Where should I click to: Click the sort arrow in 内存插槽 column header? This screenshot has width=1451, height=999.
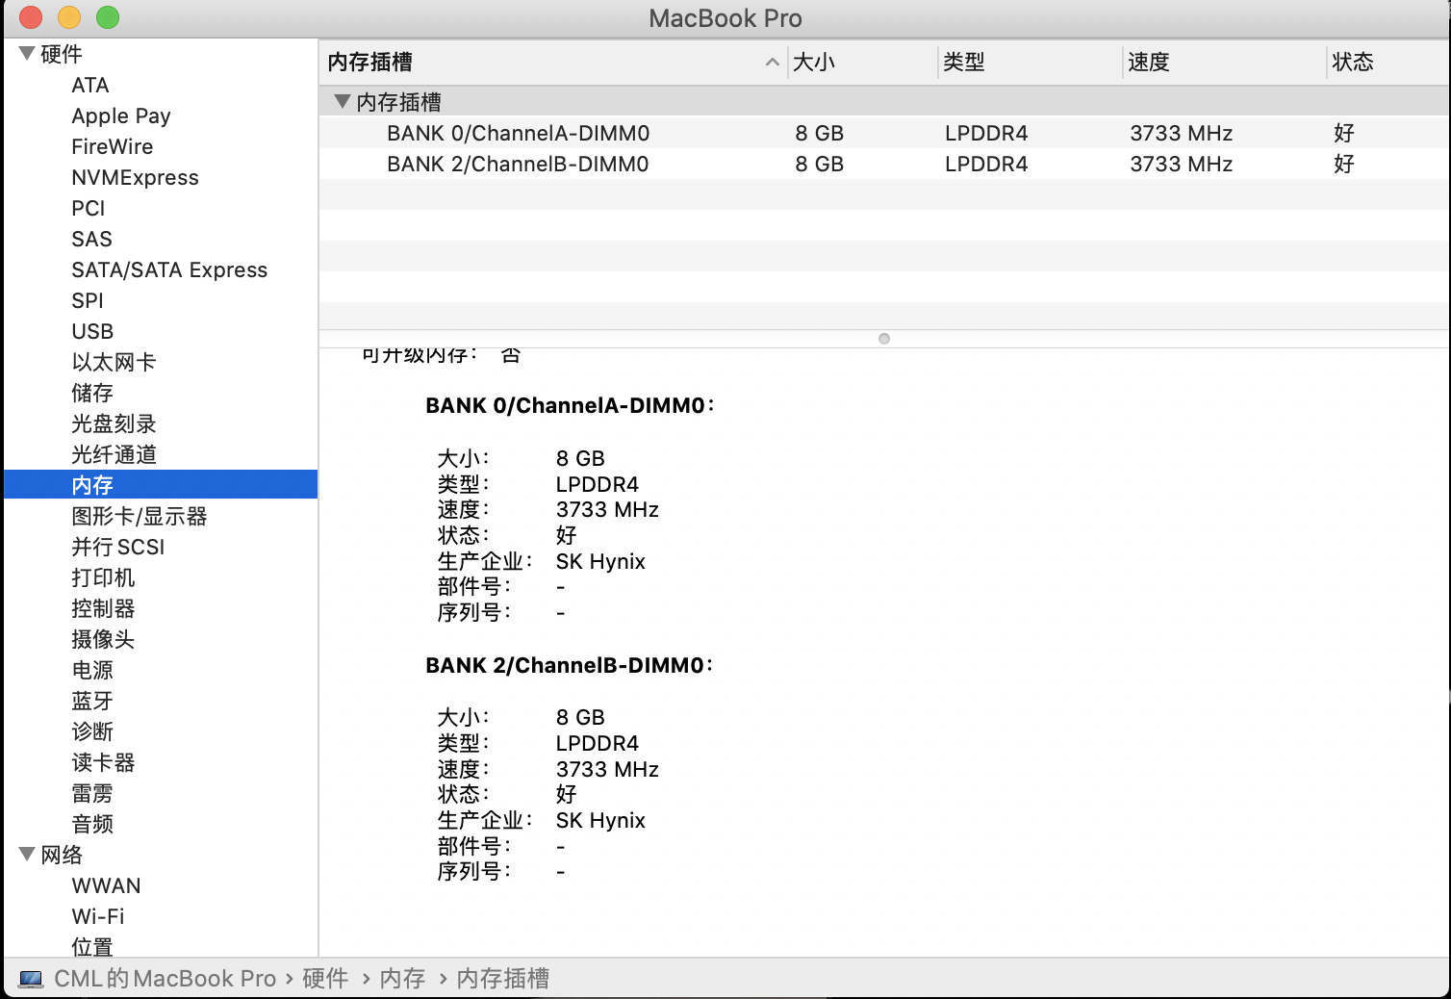click(x=772, y=63)
